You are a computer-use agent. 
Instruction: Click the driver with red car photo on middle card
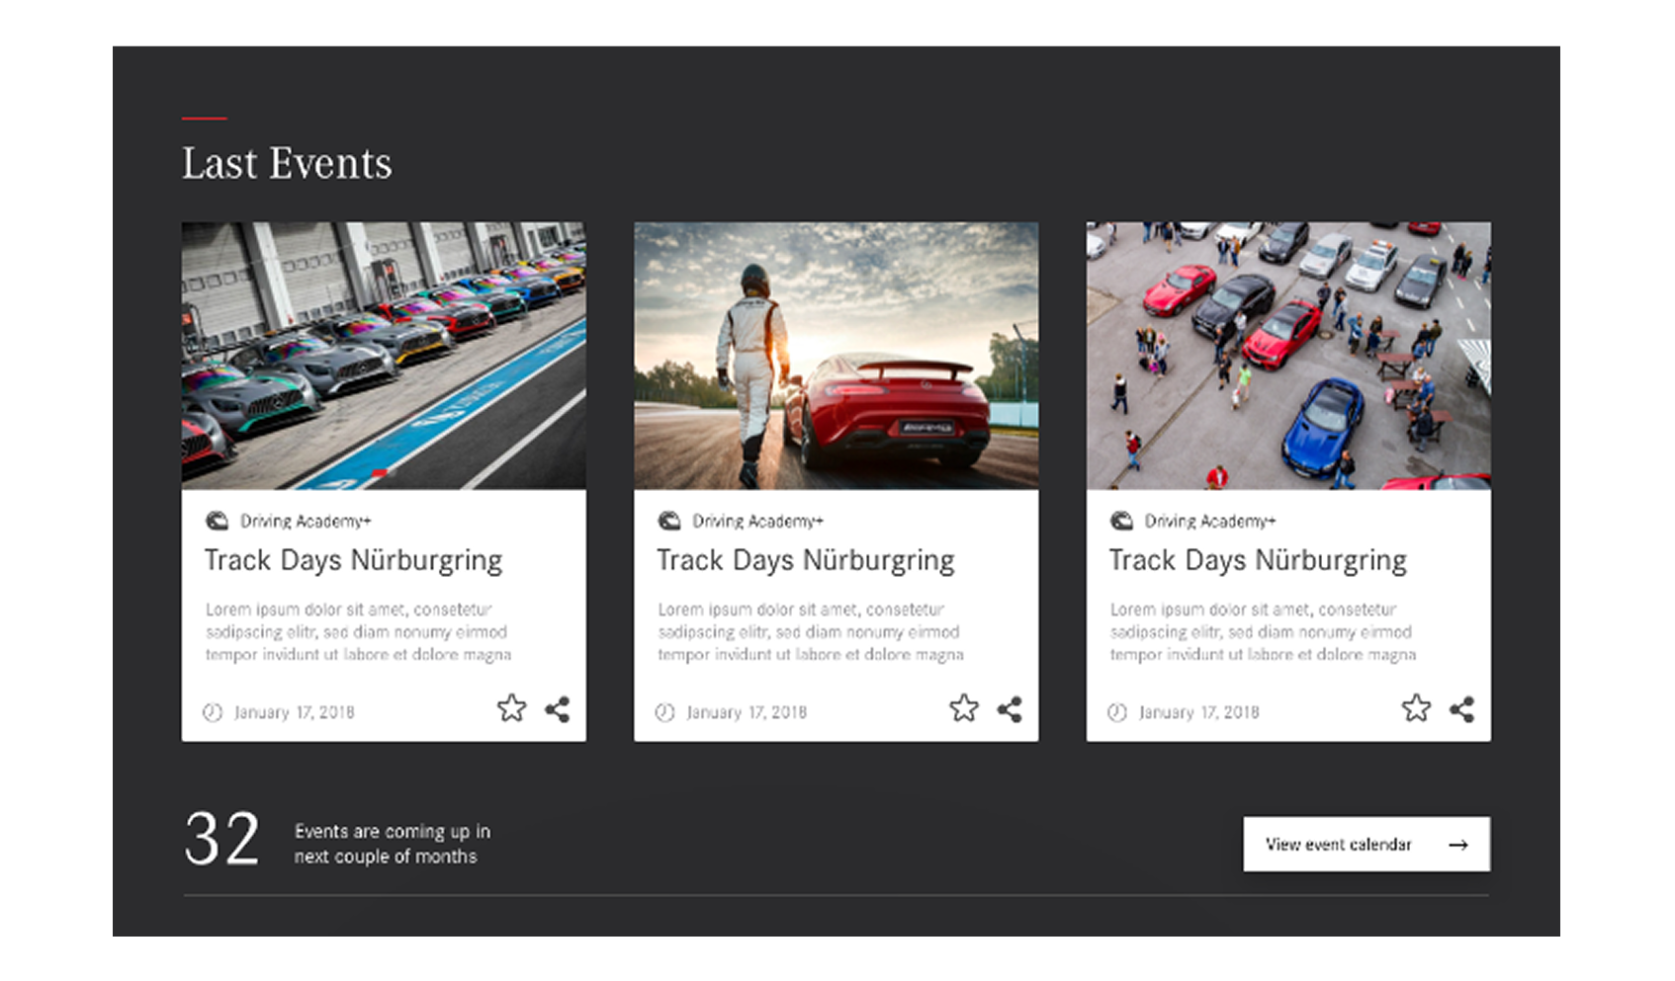(836, 356)
